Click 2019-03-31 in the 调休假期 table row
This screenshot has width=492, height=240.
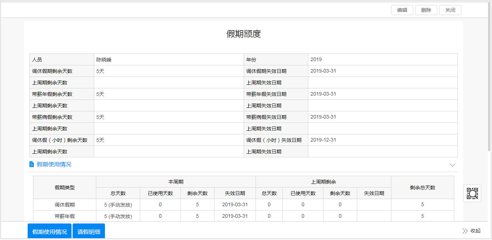235,205
